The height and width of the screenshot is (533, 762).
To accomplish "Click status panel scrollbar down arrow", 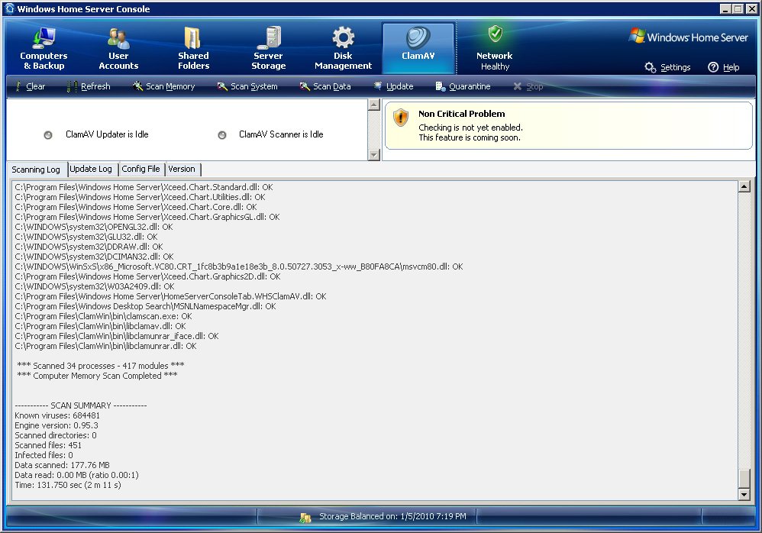I will [x=373, y=155].
